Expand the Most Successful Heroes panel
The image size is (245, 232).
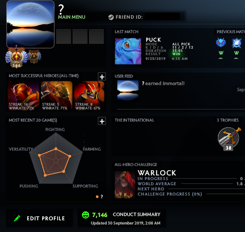click(x=102, y=77)
